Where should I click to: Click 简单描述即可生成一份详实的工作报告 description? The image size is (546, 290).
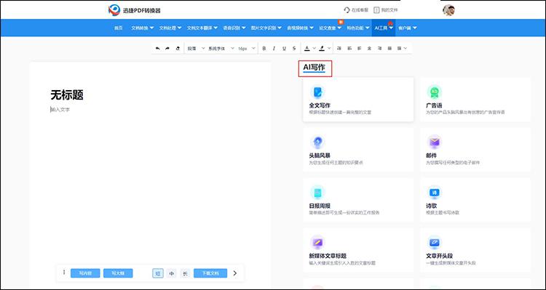pyautogui.click(x=344, y=212)
